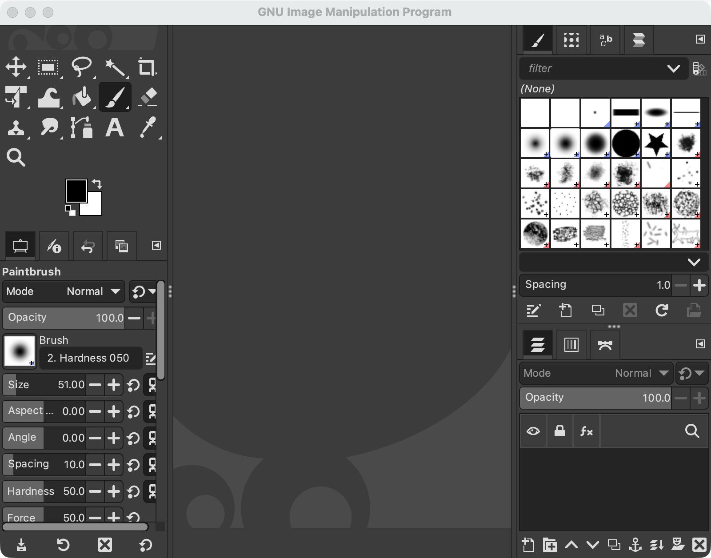This screenshot has height=558, width=711.
Task: Switch to the Eraser tool
Action: pyautogui.click(x=147, y=97)
